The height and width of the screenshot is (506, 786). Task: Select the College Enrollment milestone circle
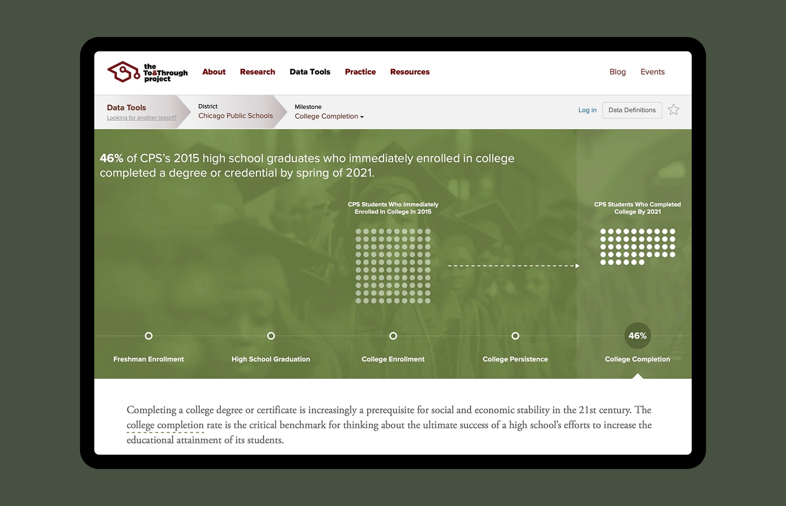[x=393, y=336]
